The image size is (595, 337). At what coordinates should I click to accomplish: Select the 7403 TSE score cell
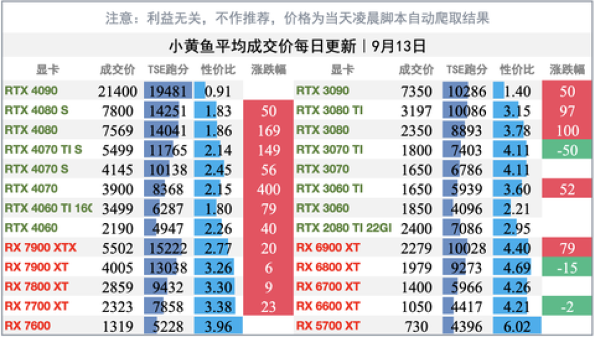467,150
